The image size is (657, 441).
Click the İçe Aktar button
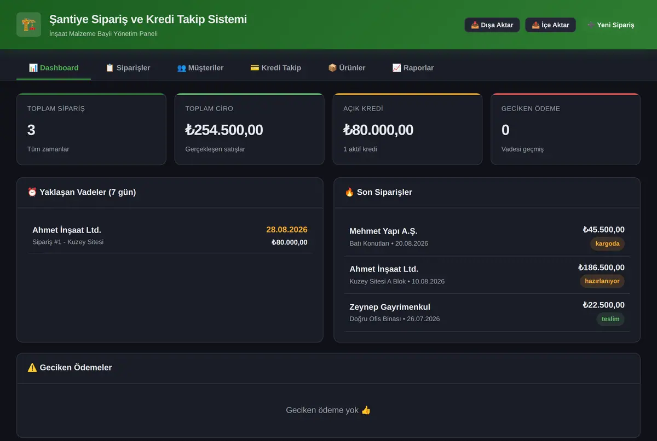pyautogui.click(x=550, y=25)
